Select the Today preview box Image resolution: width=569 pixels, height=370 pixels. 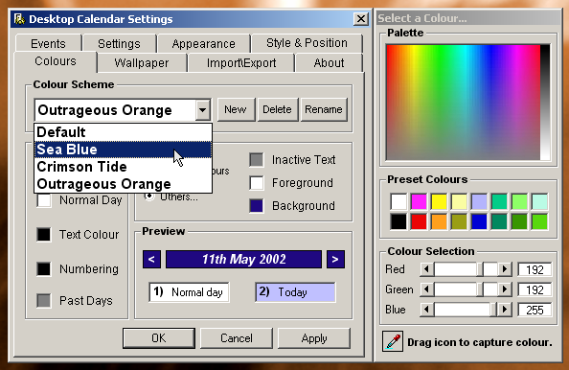295,292
